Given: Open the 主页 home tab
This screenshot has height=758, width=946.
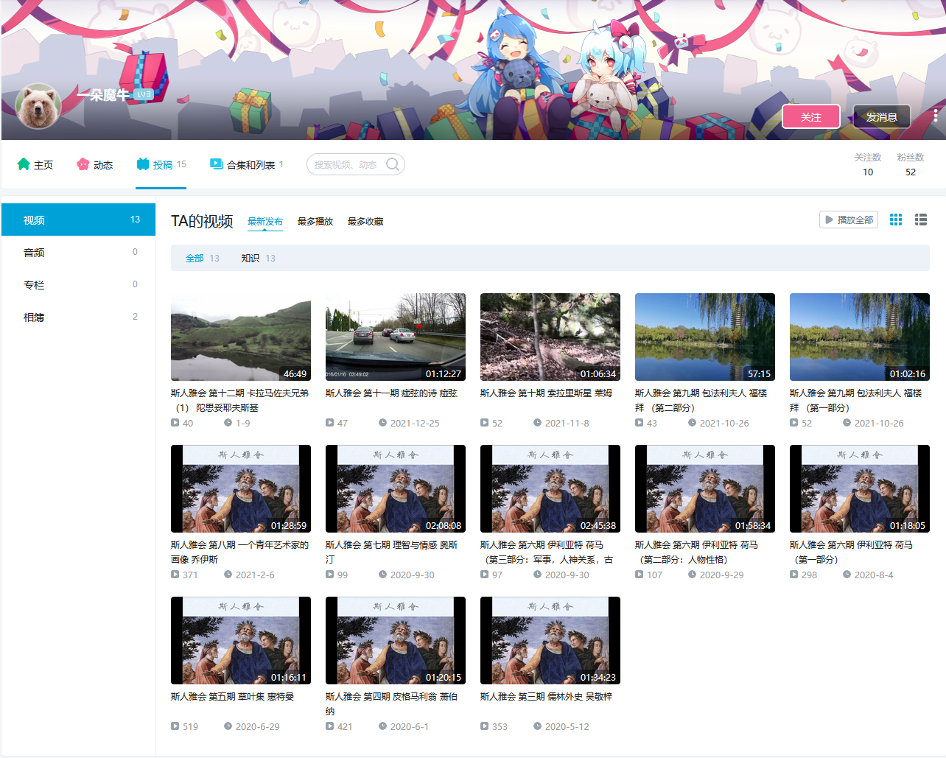Looking at the screenshot, I should click(x=35, y=164).
